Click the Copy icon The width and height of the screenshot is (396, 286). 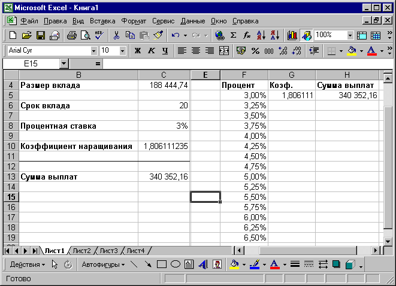pos(130,35)
